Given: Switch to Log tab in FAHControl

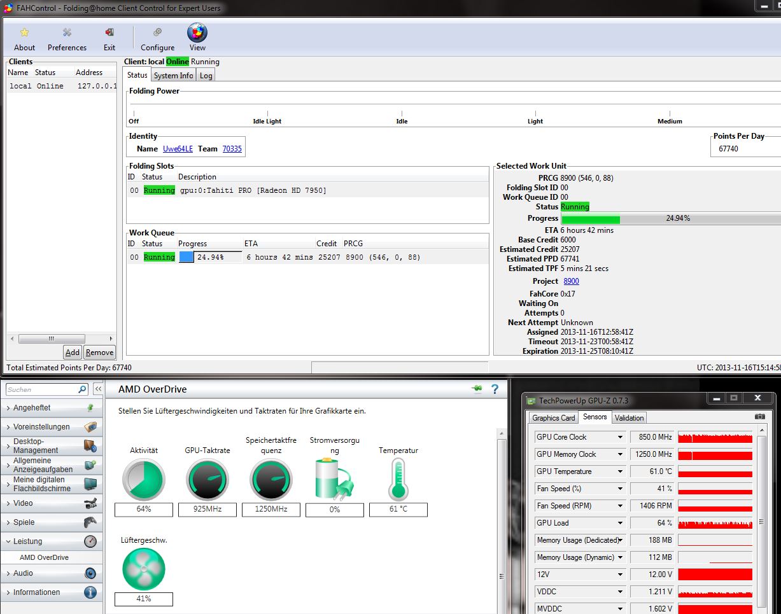Looking at the screenshot, I should point(206,75).
